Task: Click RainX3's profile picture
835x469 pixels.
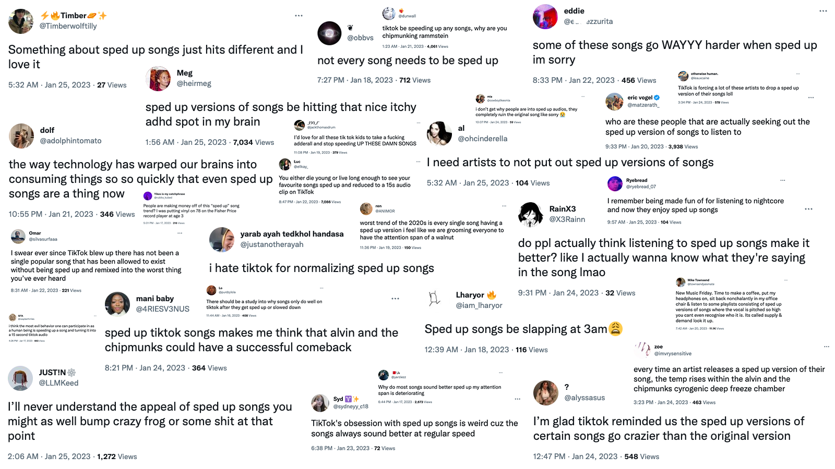Action: click(532, 214)
